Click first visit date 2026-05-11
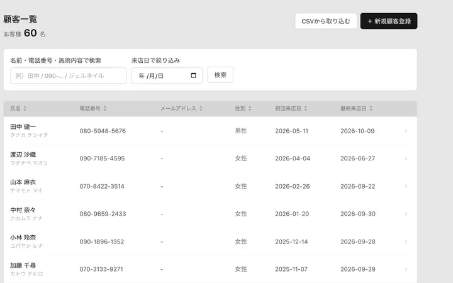Image resolution: width=453 pixels, height=283 pixels. [x=291, y=131]
